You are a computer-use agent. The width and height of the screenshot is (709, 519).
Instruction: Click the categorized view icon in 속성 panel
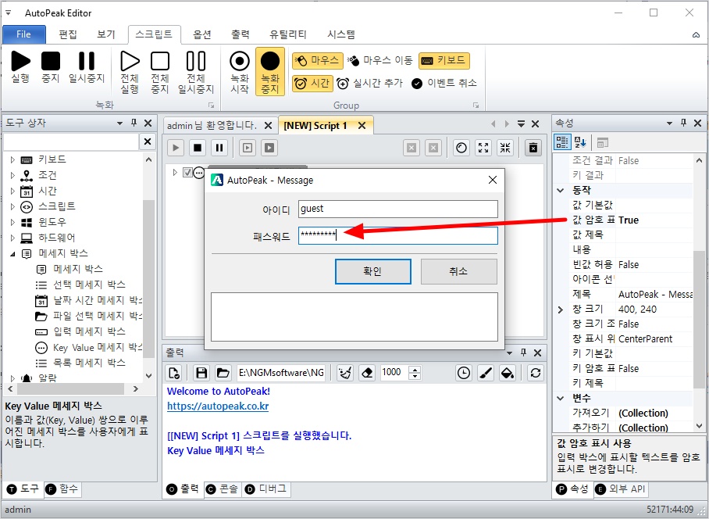coord(562,142)
